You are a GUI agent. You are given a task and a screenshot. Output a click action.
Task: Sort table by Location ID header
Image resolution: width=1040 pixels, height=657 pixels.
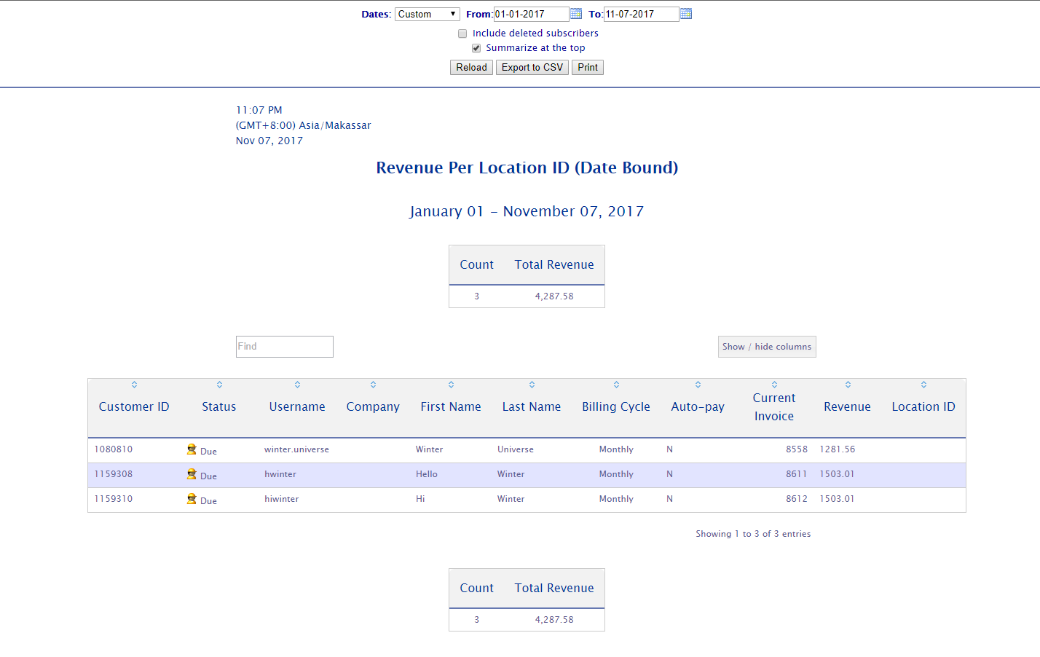(x=923, y=407)
